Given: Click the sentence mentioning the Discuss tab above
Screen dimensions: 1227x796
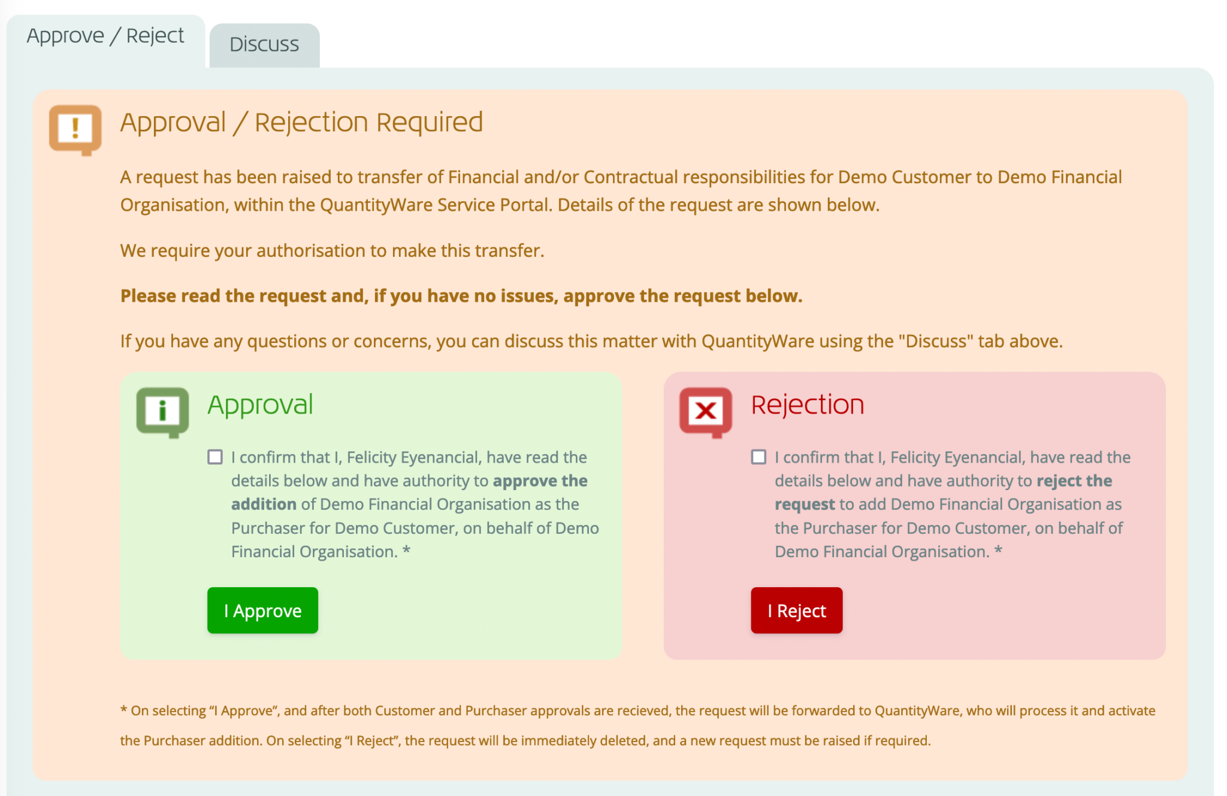Looking at the screenshot, I should (x=591, y=342).
